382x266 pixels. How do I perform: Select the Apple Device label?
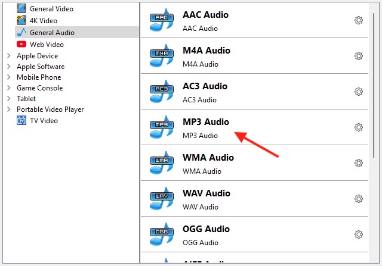pos(37,56)
